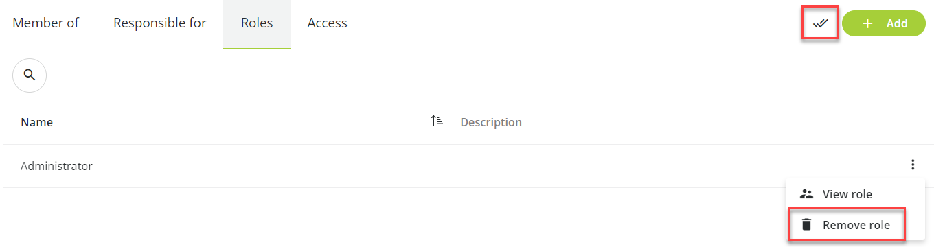Click the Description column header
Image resolution: width=934 pixels, height=247 pixels.
(491, 122)
